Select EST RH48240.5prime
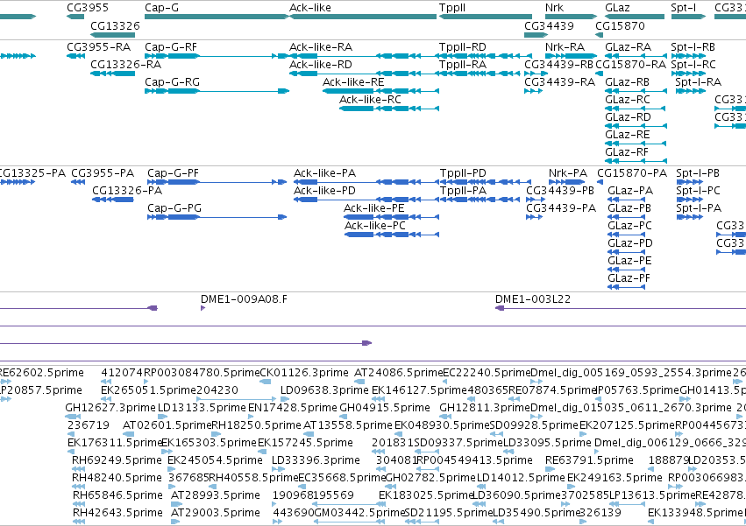Viewport: 746px width, 526px height. click(79, 487)
